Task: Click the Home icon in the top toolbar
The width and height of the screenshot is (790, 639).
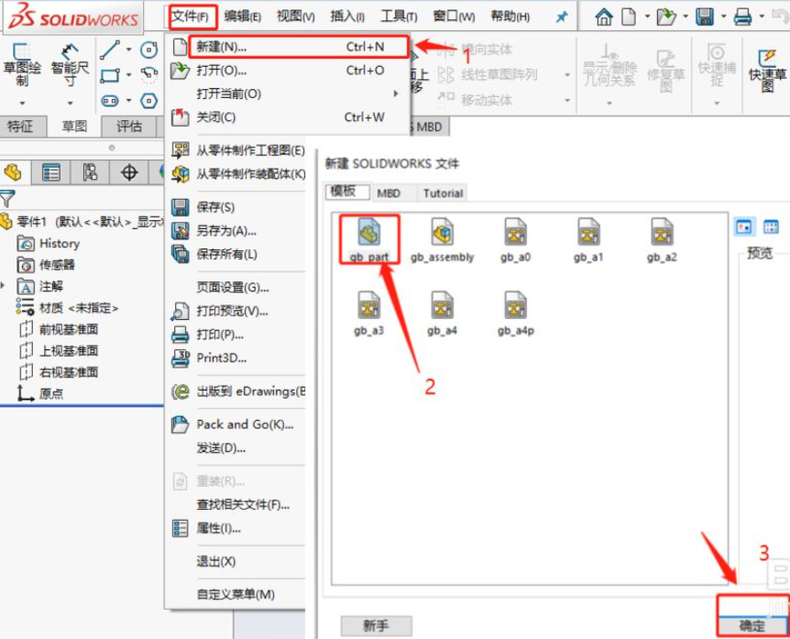Action: pos(604,17)
